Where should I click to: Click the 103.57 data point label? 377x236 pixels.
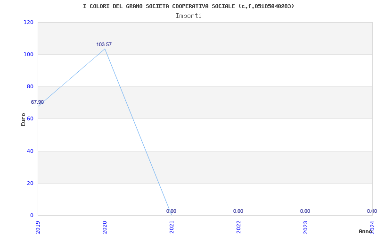tap(104, 44)
